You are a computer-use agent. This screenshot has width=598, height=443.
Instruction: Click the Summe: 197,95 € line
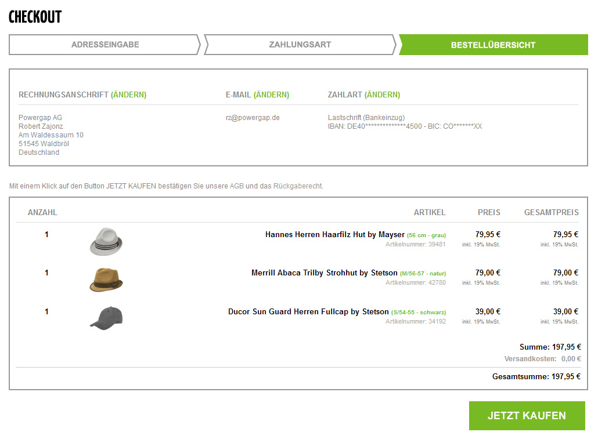(x=550, y=347)
